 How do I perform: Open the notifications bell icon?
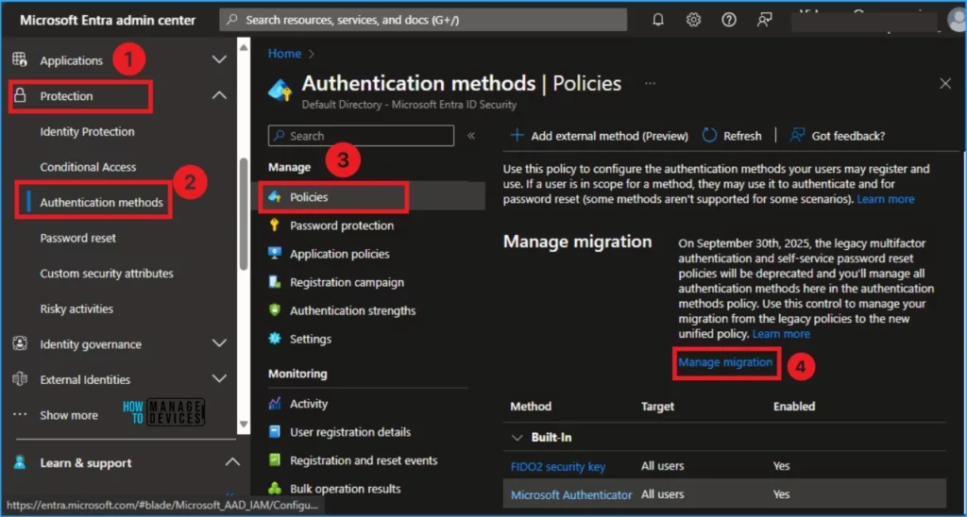[x=658, y=20]
